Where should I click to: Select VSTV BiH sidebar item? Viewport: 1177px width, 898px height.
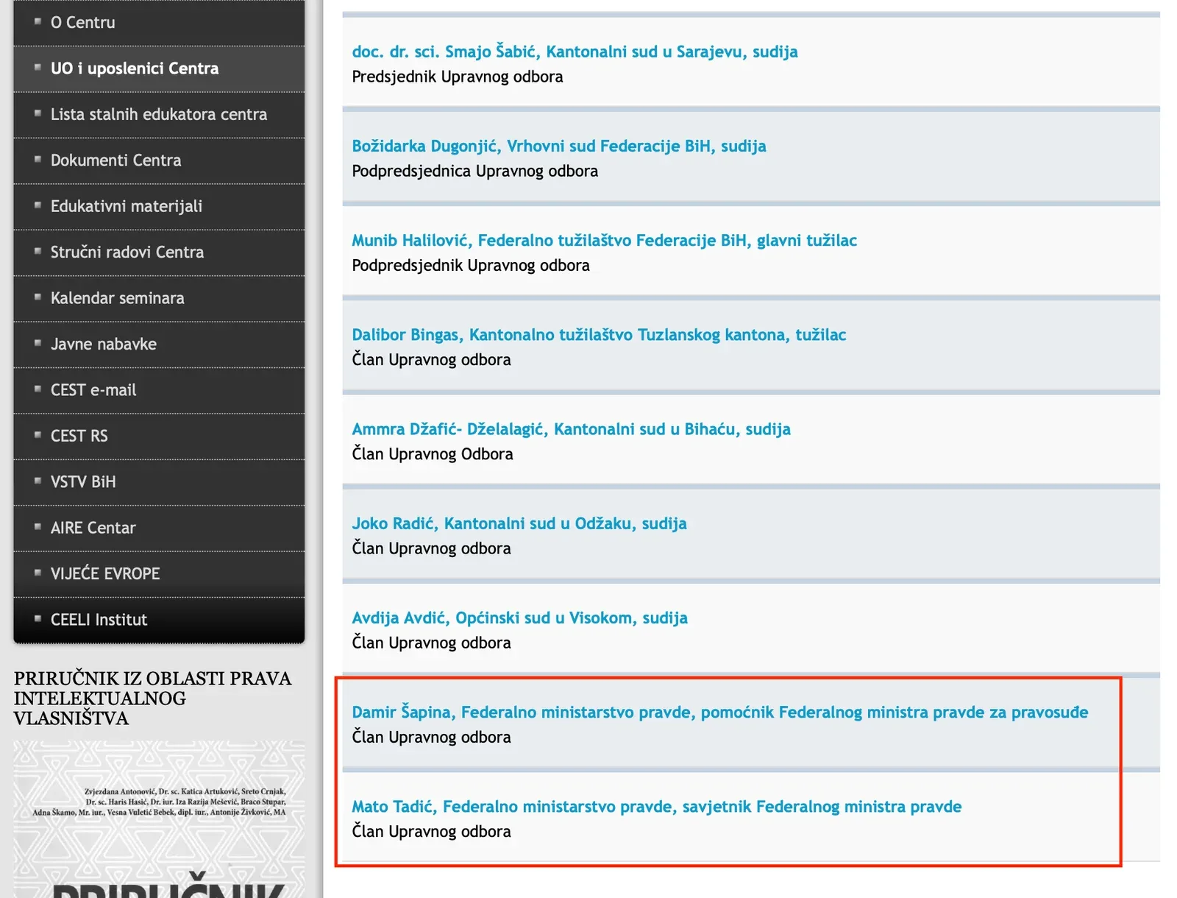click(x=82, y=482)
